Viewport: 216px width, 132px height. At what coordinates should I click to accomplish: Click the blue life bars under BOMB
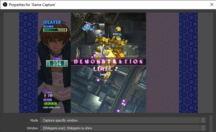pyautogui.click(x=51, y=107)
